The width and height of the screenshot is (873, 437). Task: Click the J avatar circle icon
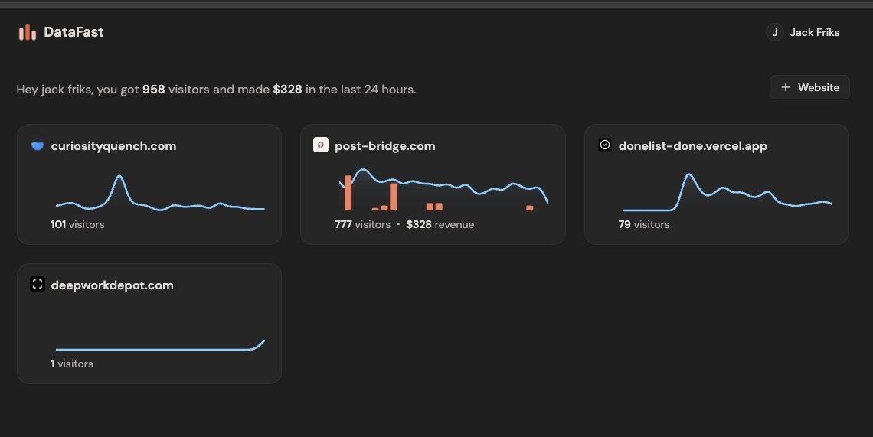click(x=774, y=32)
